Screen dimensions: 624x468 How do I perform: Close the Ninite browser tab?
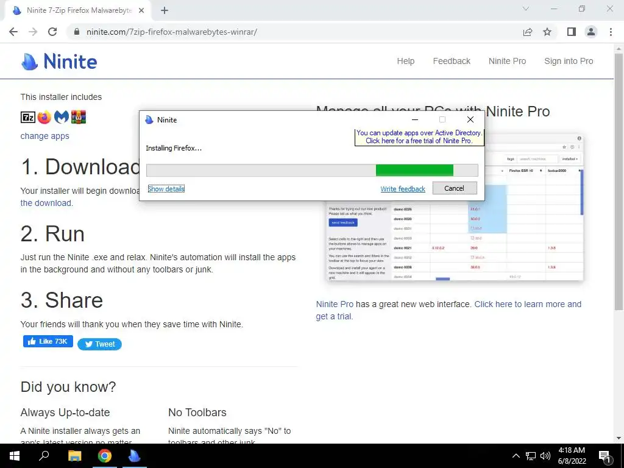click(x=141, y=11)
